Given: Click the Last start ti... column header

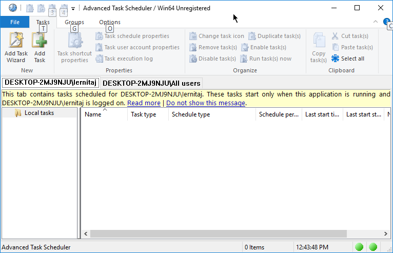Looking at the screenshot, I should pyautogui.click(x=322, y=114).
